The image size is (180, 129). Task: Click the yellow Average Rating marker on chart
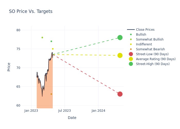point(120,55)
